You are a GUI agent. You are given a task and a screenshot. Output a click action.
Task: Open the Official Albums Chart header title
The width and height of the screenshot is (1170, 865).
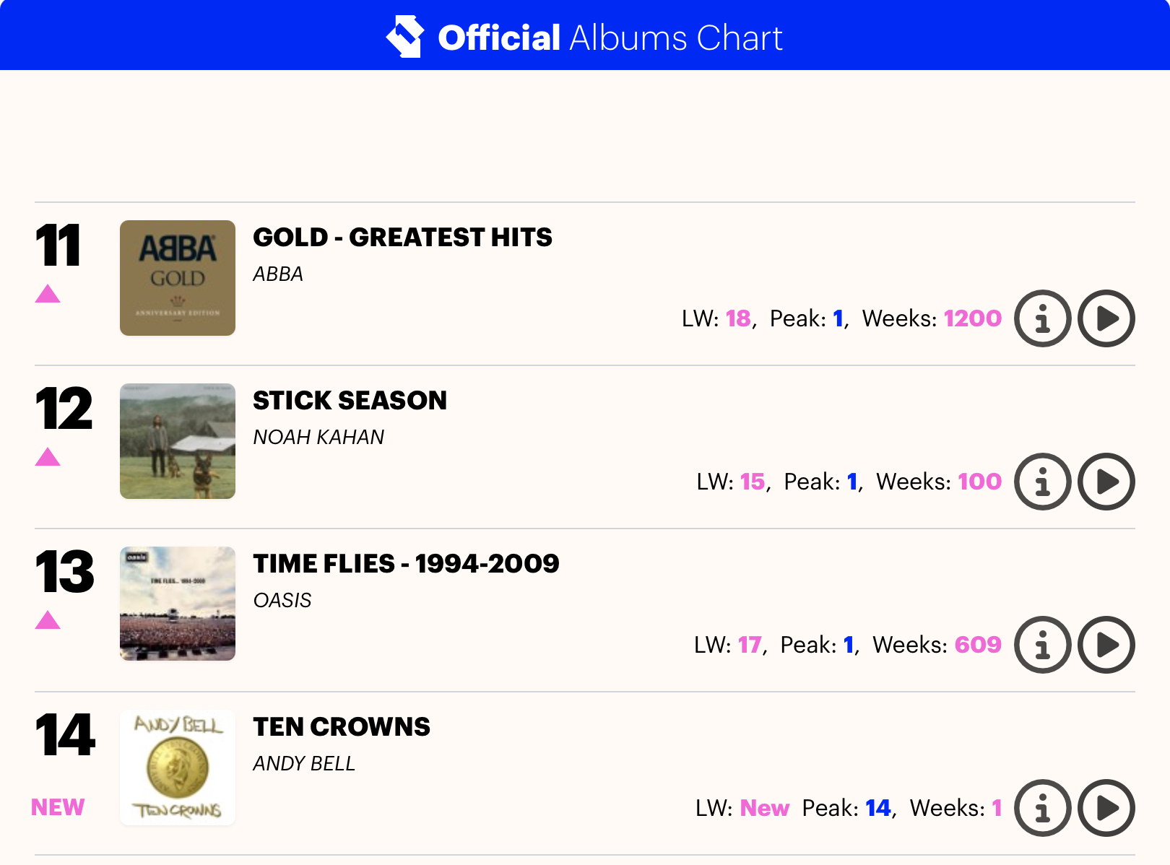610,38
